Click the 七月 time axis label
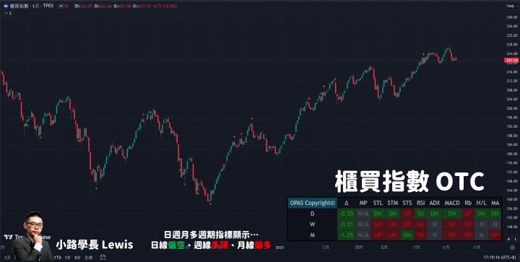The image size is (520, 262). click(446, 248)
